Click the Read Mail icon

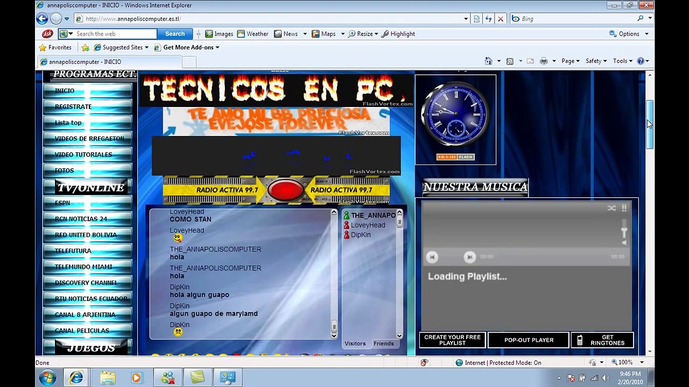pyautogui.click(x=530, y=61)
